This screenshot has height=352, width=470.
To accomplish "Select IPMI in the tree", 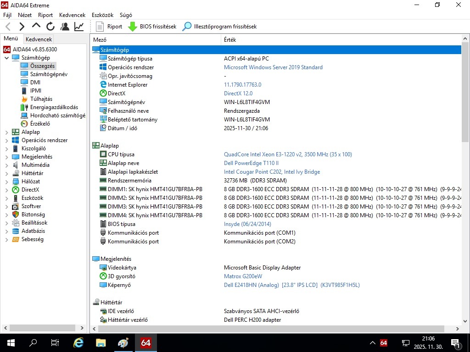I will (36, 91).
